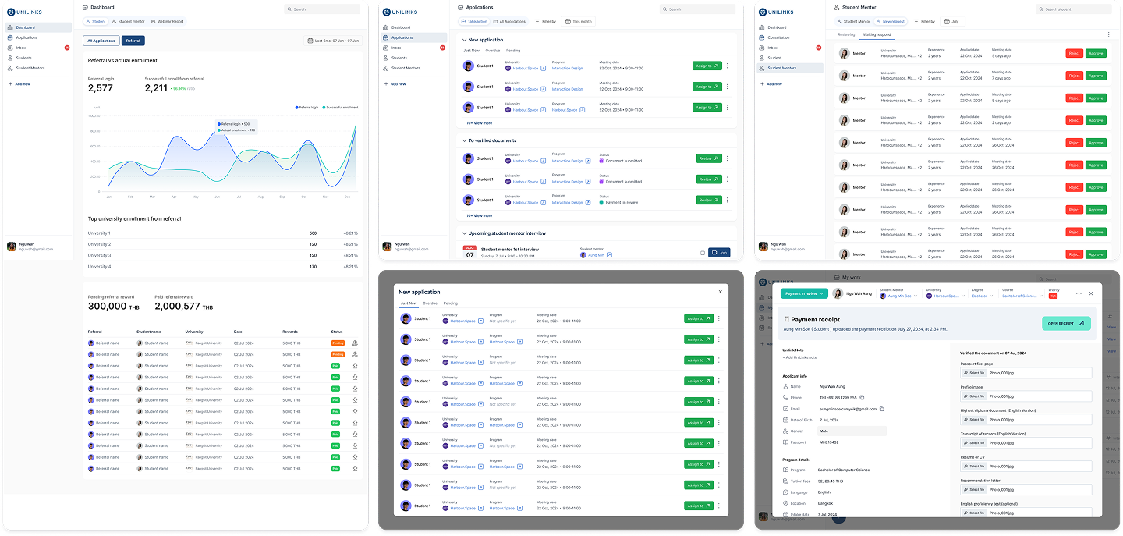This screenshot has height=536, width=1123.
Task: Click the Inbox icon in the Dashboard sidebar
Action: (11, 48)
